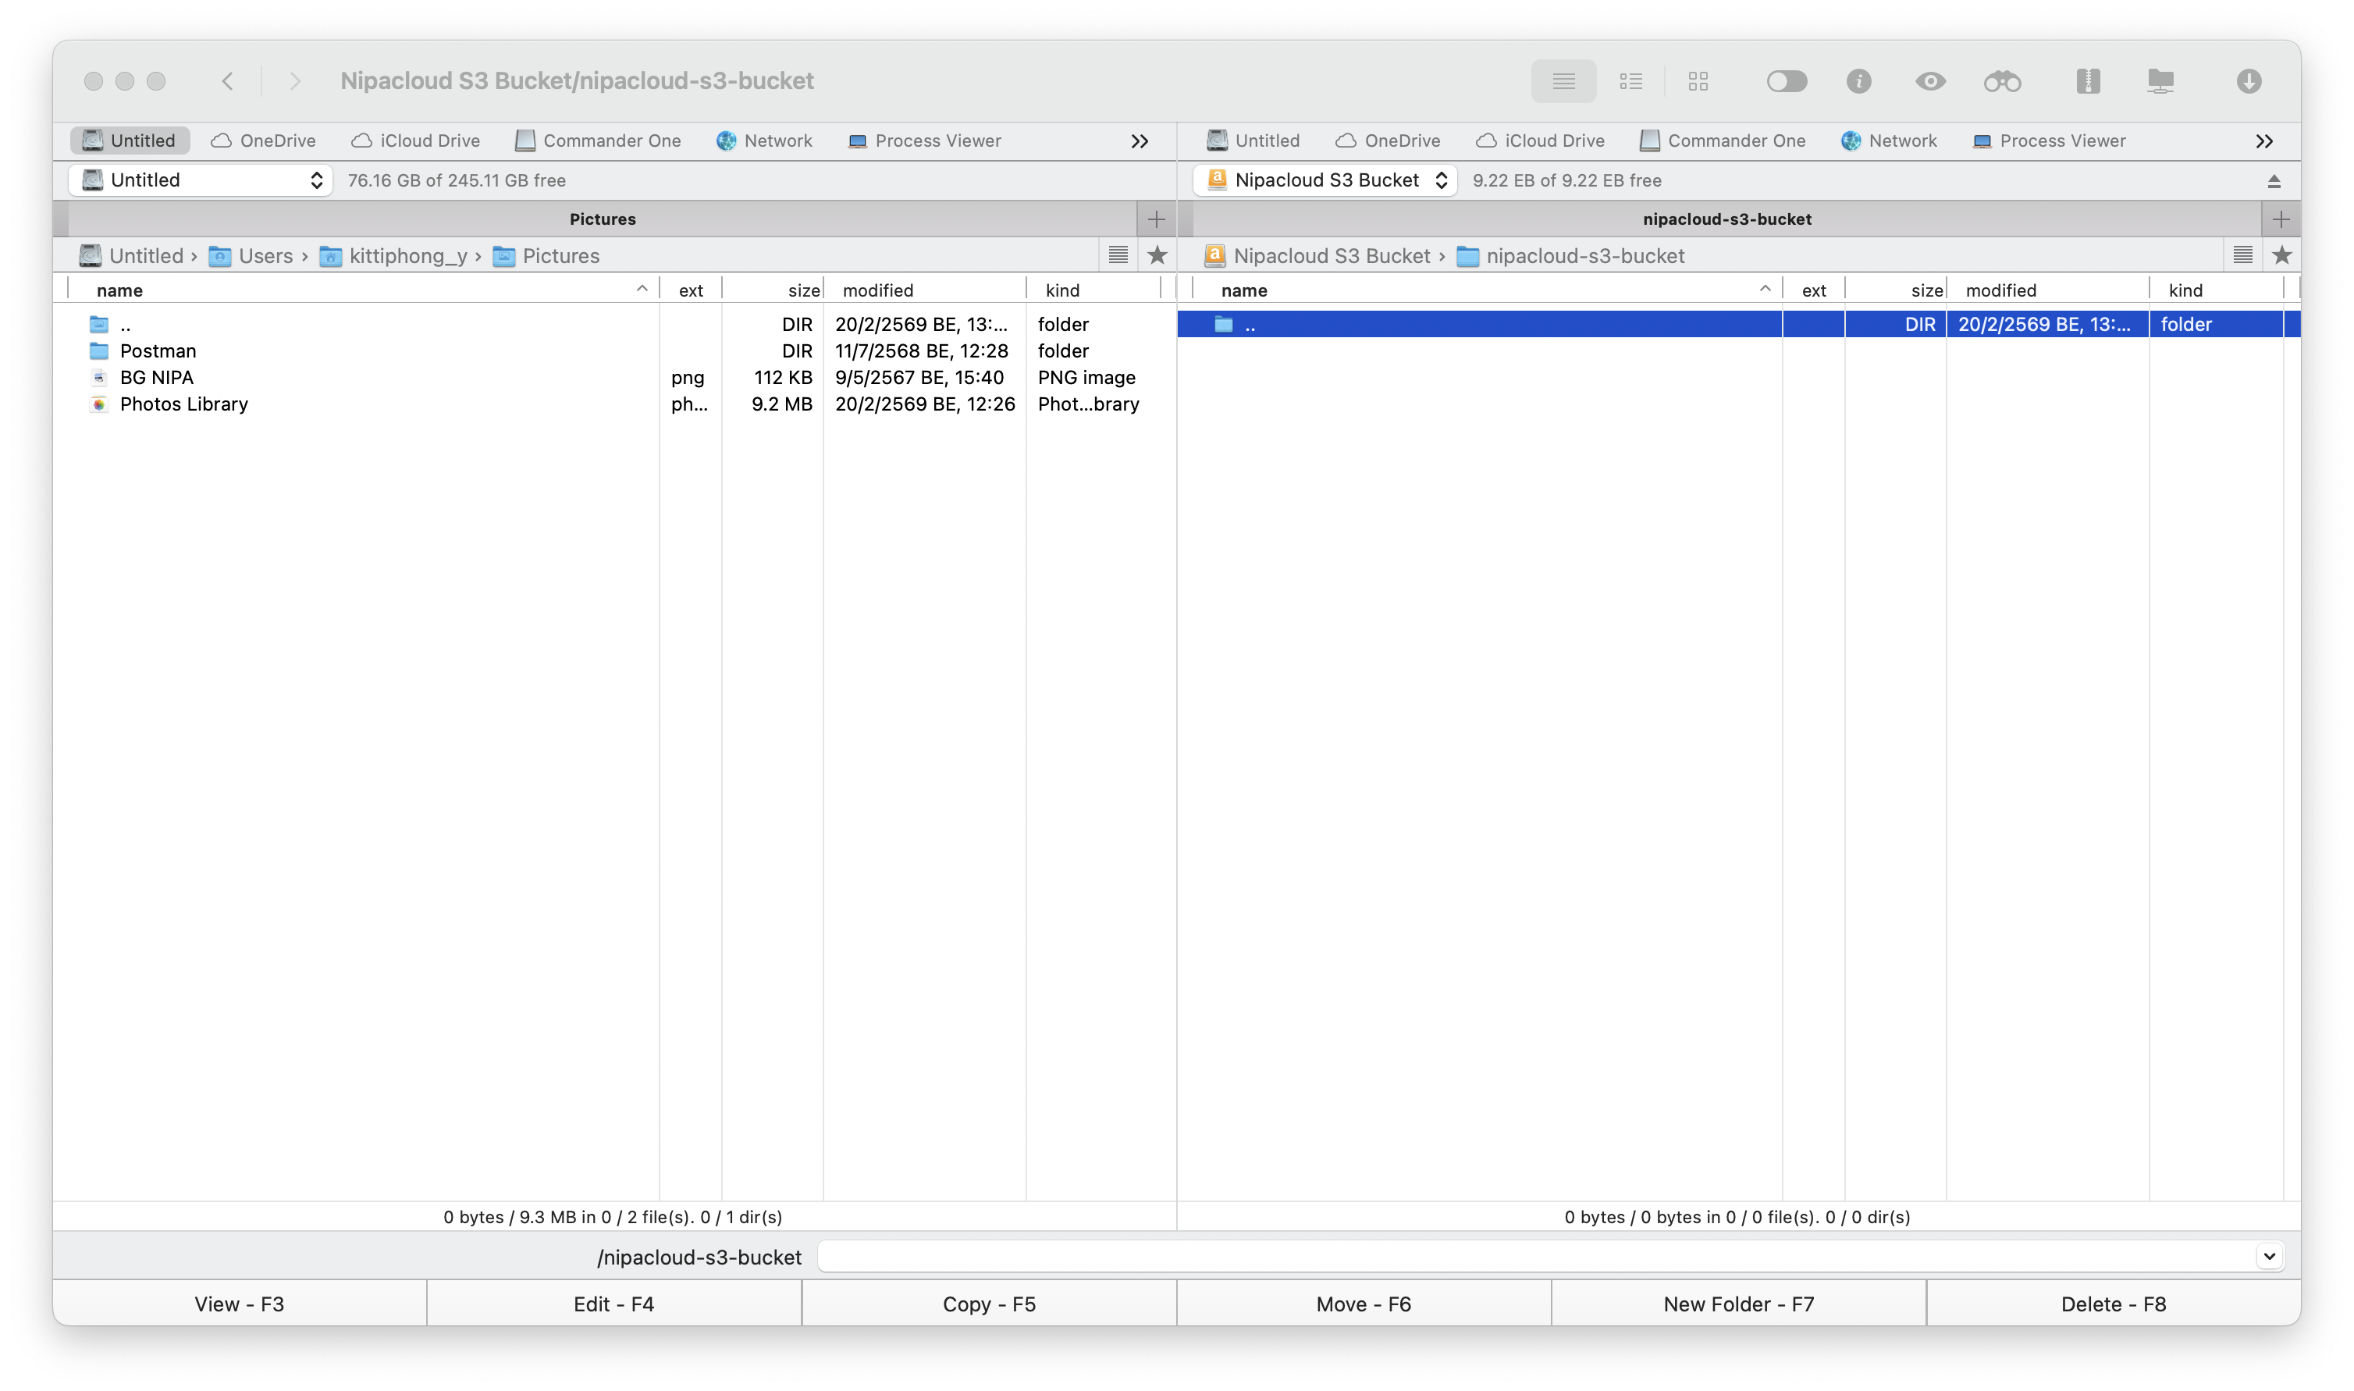
Task: Open download queue arrow icon
Action: pos(2248,81)
